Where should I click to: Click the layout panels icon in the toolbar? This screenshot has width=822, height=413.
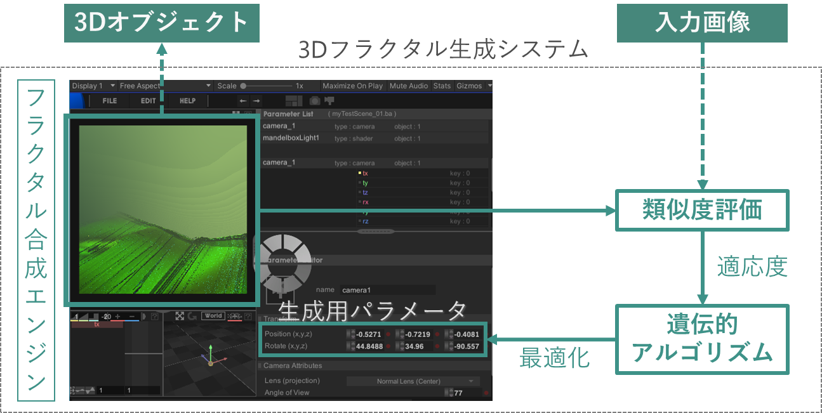pos(294,101)
